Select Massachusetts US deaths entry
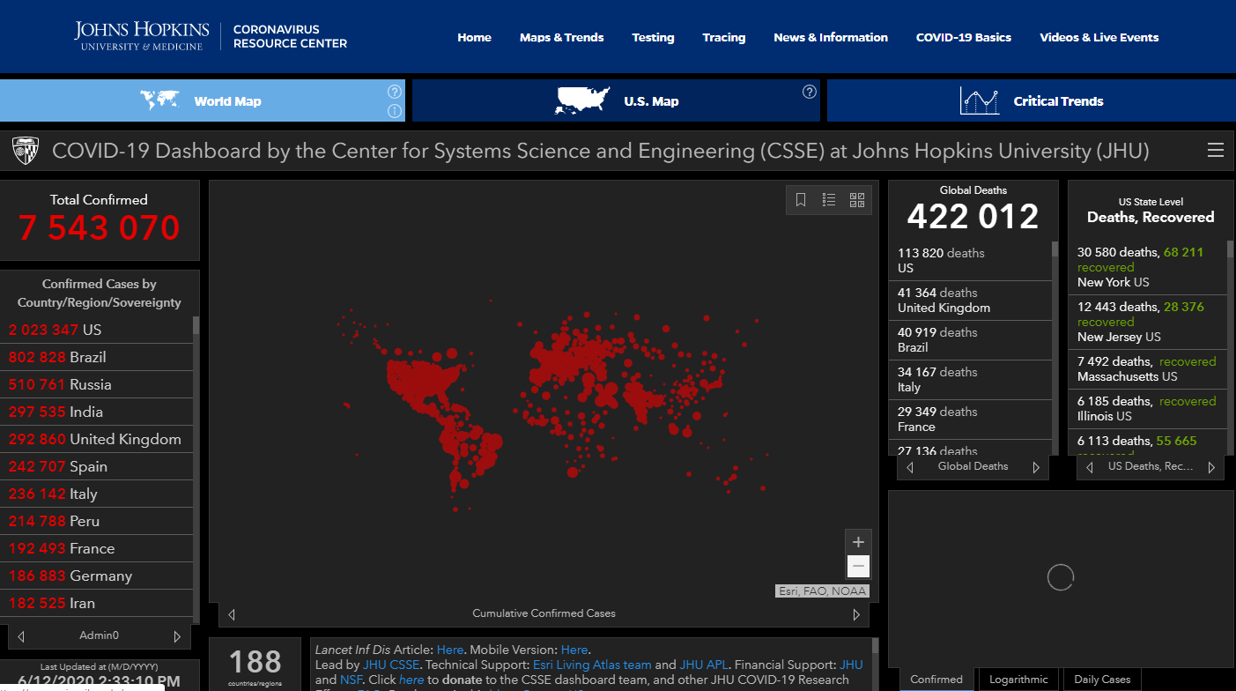 pyautogui.click(x=1148, y=369)
